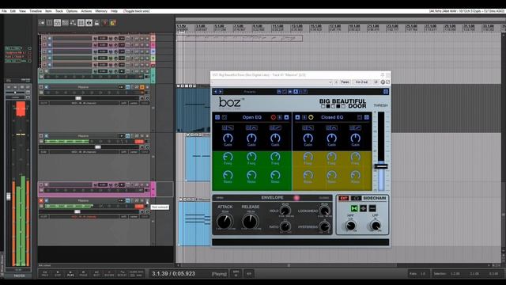
Task: Click the HYSTERESIS knob
Action: 324,226
